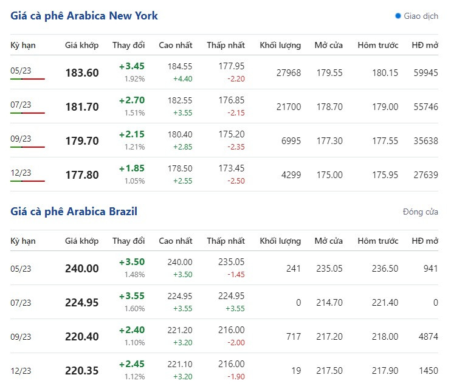The image size is (451, 386).
Task: Click the 09/23 term in New York table
Action: 21,139
